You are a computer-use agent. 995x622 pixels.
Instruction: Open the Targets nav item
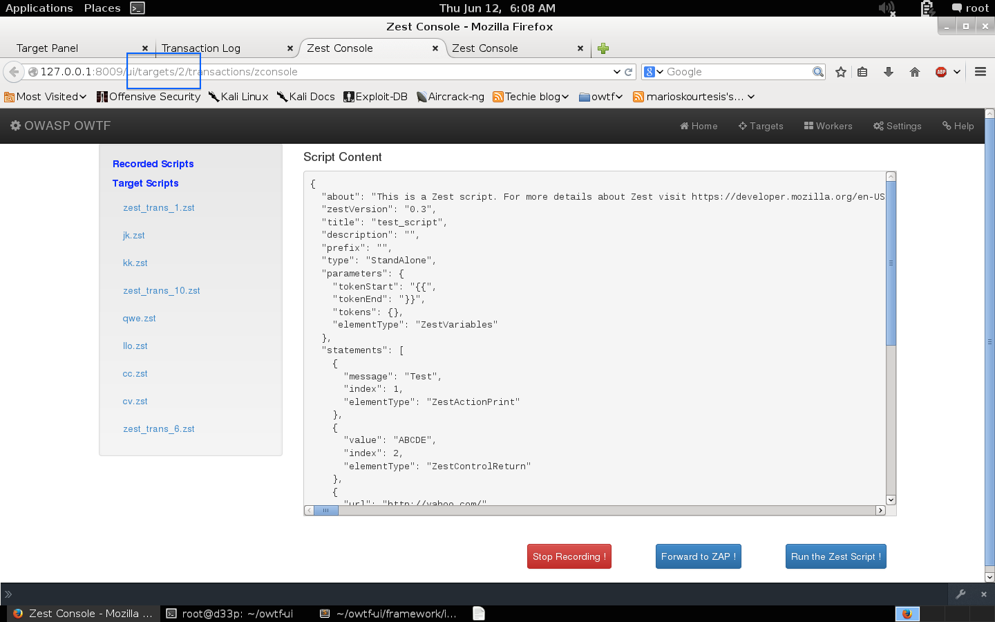pos(761,126)
